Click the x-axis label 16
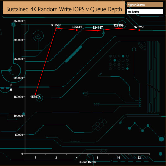 (118, 158)
